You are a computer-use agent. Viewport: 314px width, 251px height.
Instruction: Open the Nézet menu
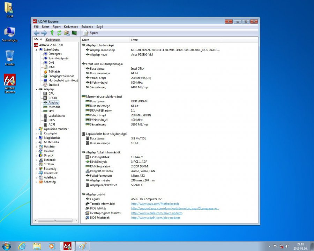pyautogui.click(x=45, y=26)
